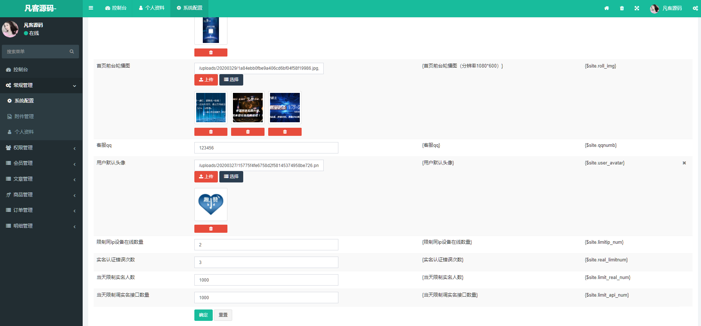Screen dimensions: 701x326
Task: Switch to the 控制台 tab
Action: (116, 8)
